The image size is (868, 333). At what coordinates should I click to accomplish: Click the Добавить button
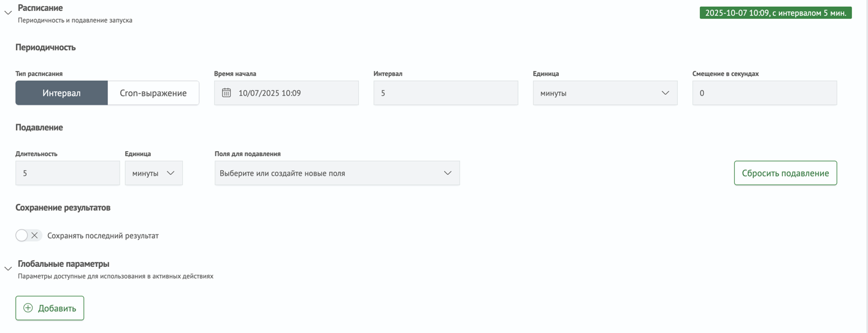[x=50, y=308]
